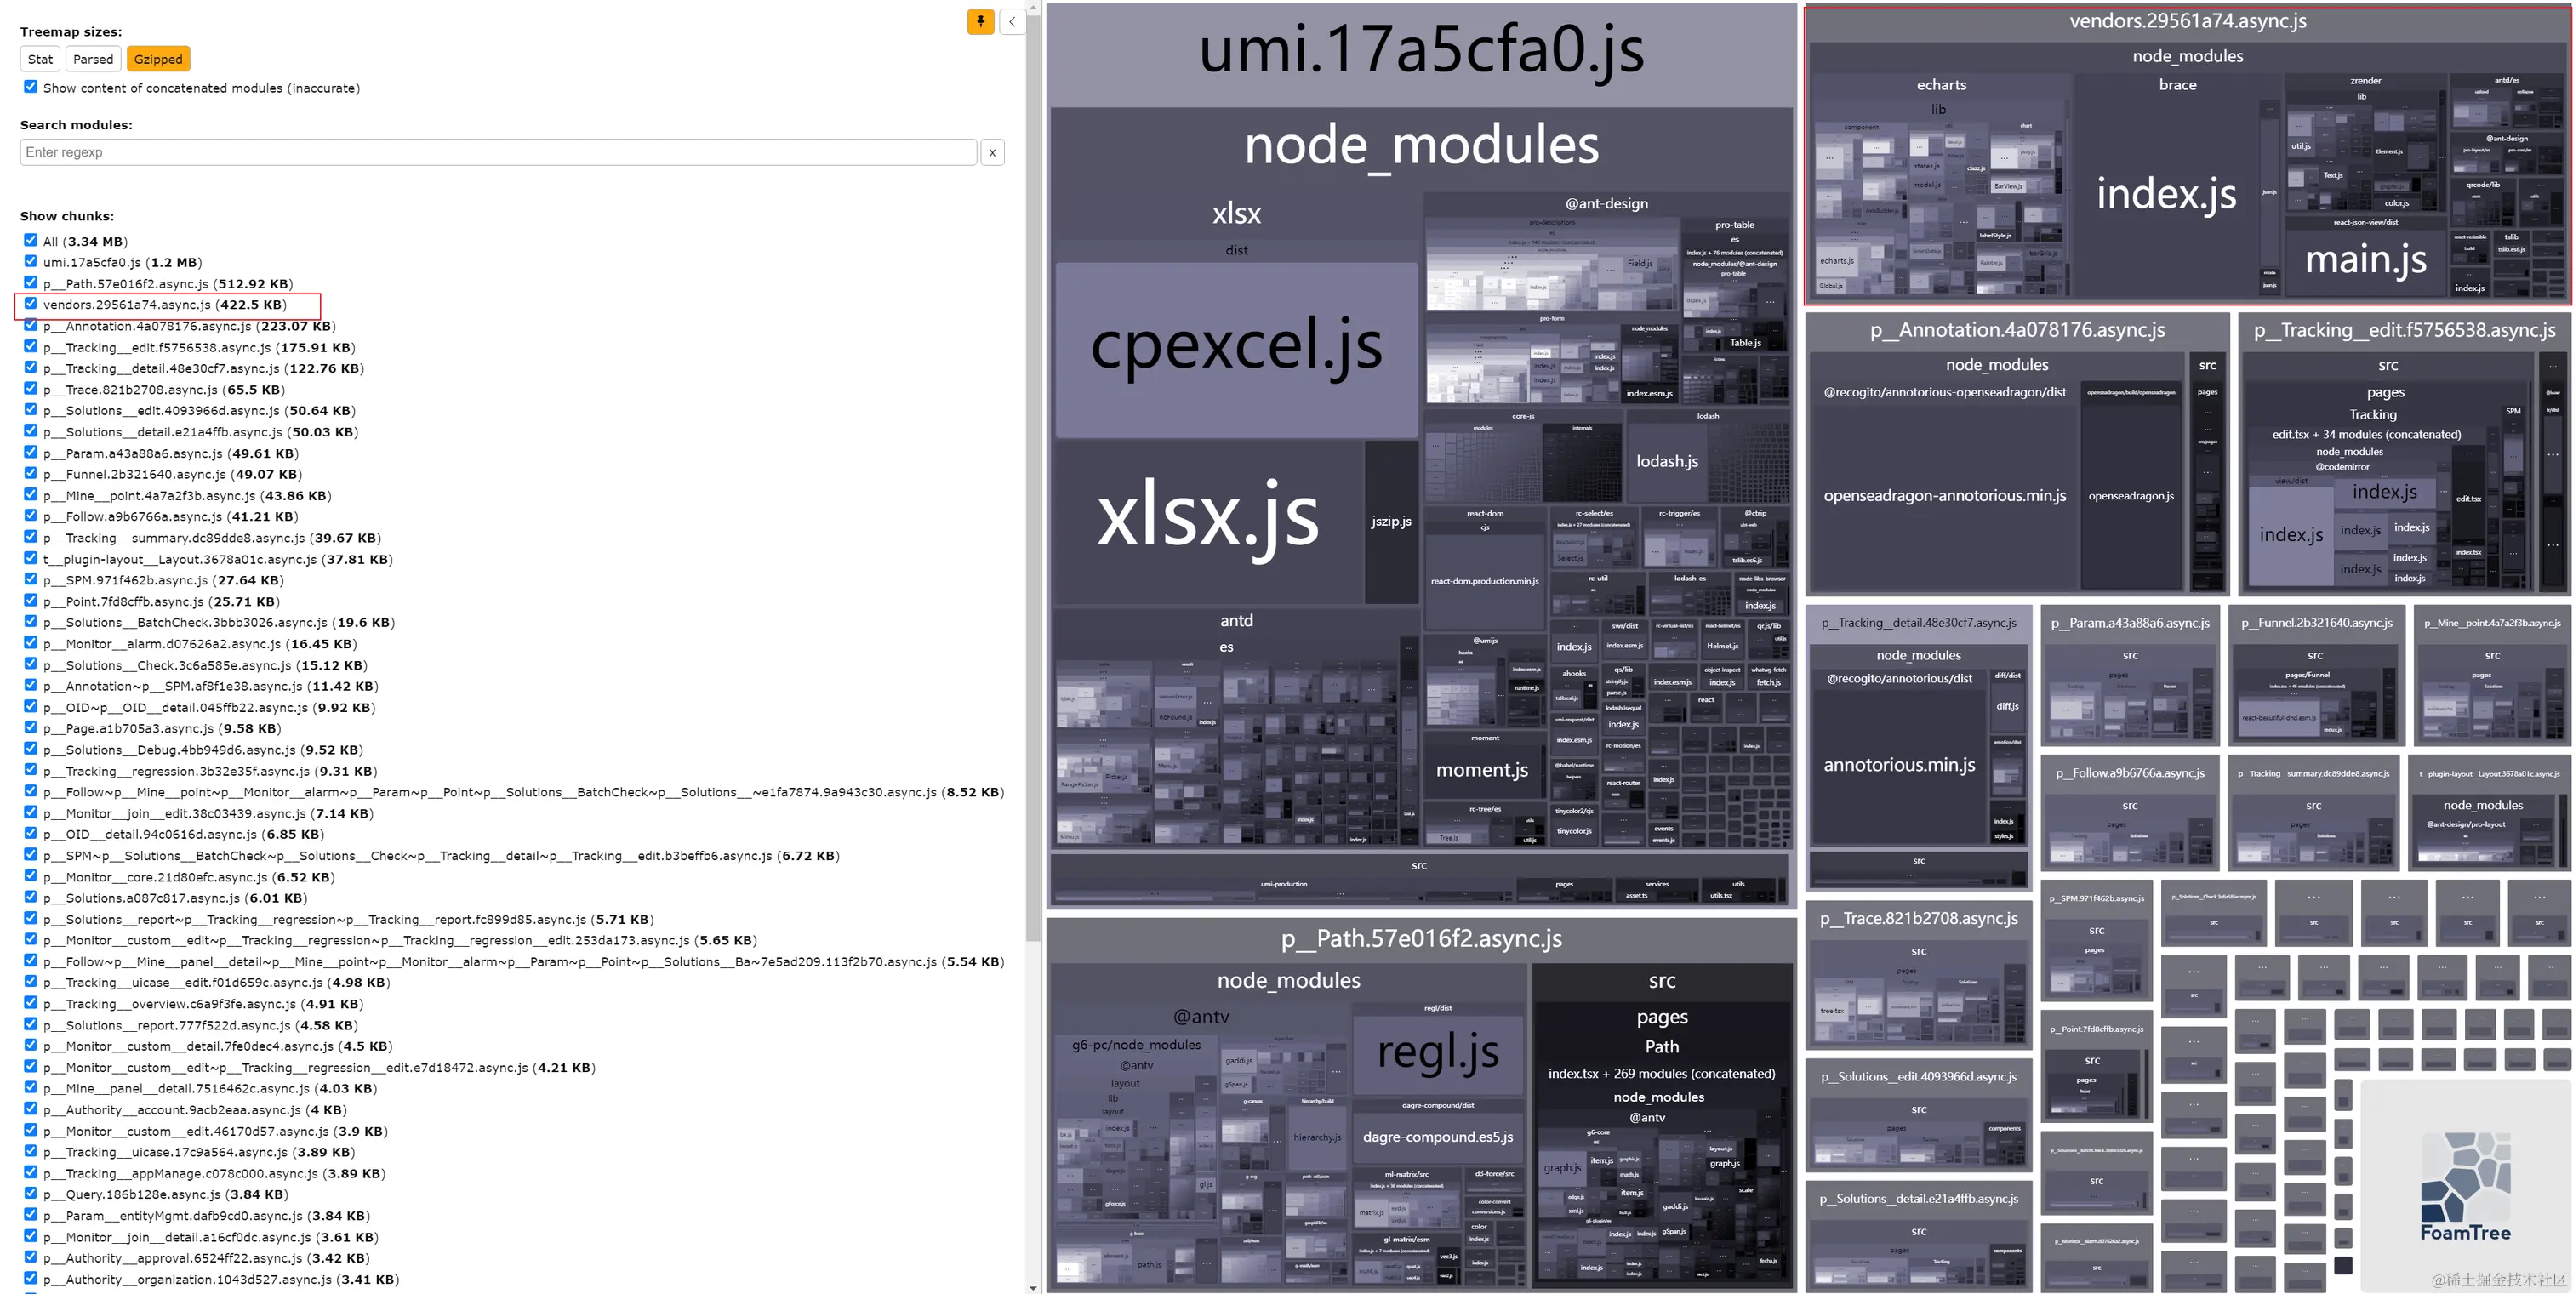Click the orange pin sidebar button

pyautogui.click(x=980, y=21)
